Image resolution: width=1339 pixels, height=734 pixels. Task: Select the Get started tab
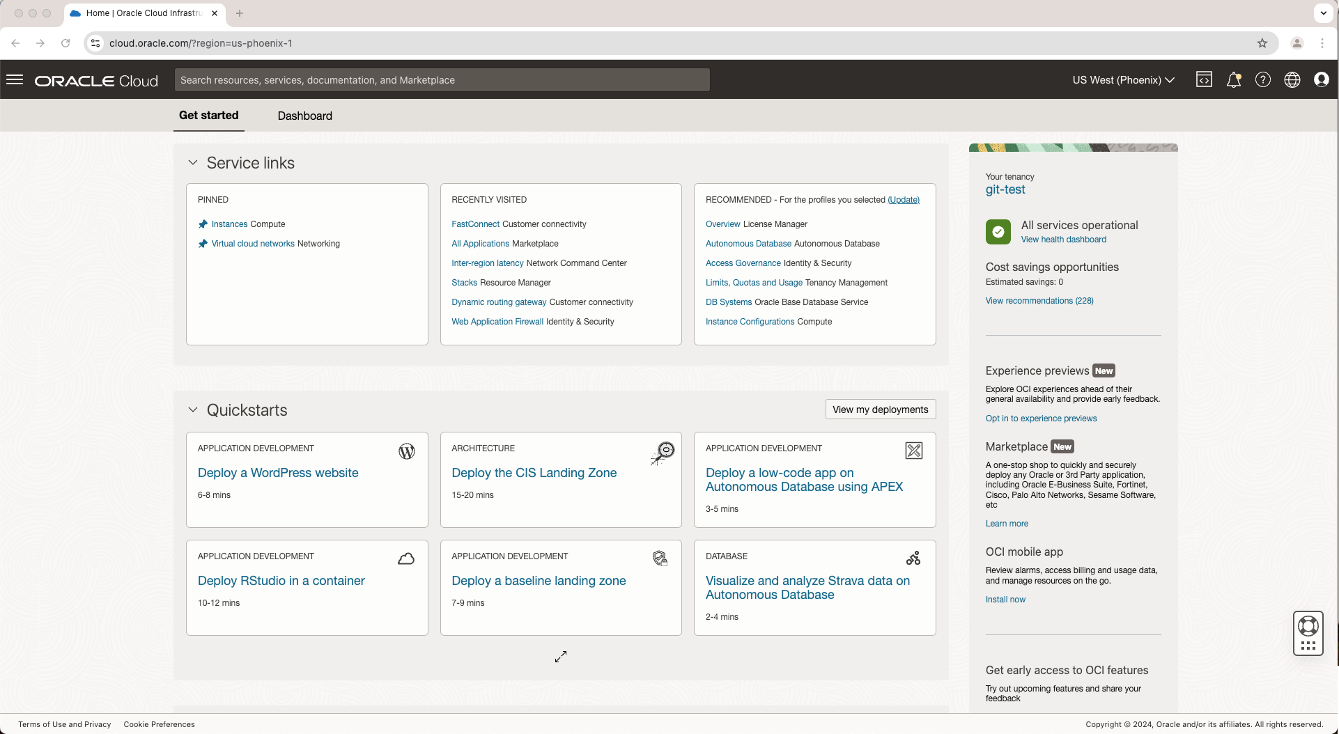click(x=208, y=116)
